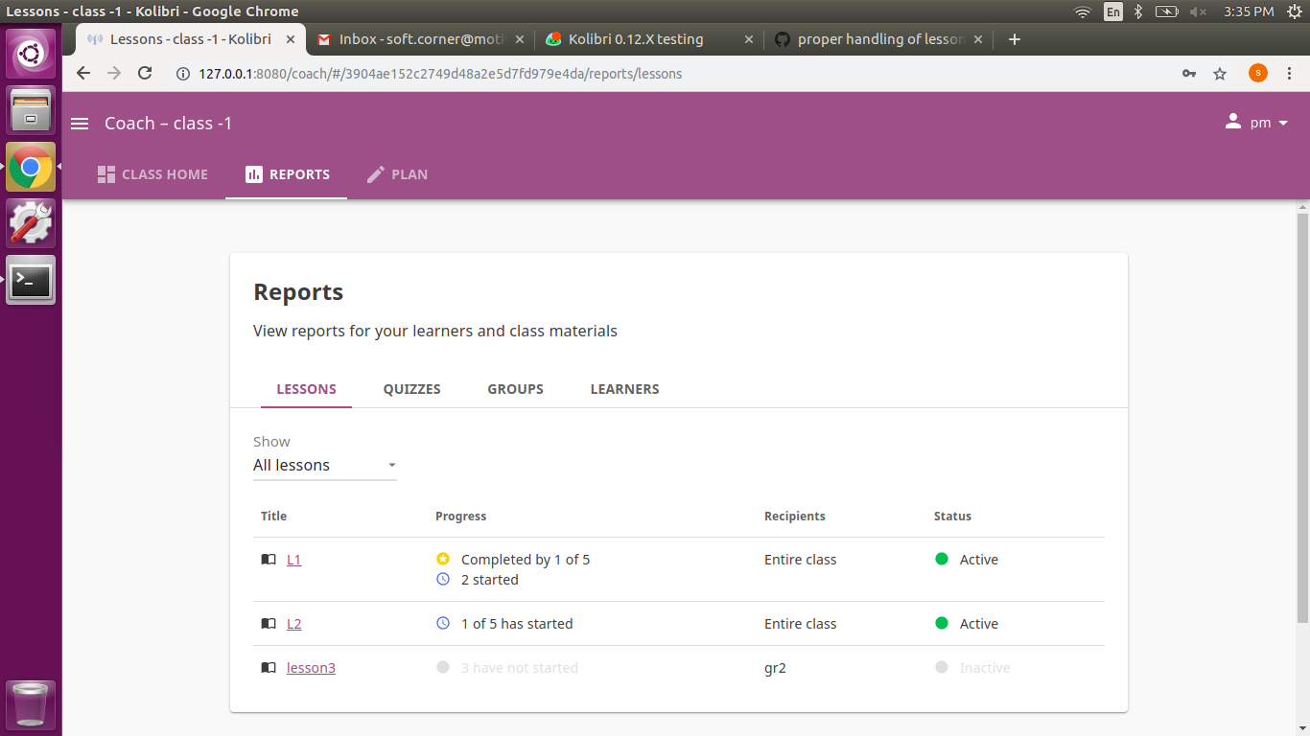Switch to the Quizzes report tab
The height and width of the screenshot is (736, 1310).
(x=412, y=389)
